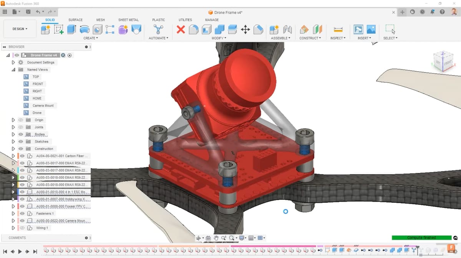
Task: Switch to the SURFACE tab
Action: point(75,20)
